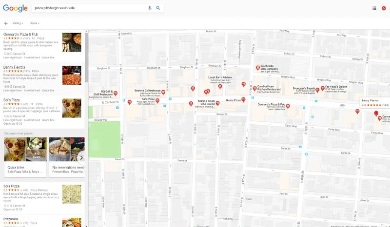Click the Gennaro's Pizza & Pub map pin
The width and height of the screenshot is (390, 227).
pyautogui.click(x=288, y=106)
